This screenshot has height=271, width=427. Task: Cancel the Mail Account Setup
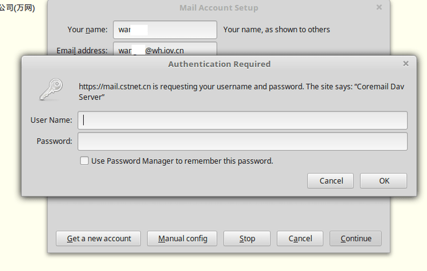tap(300, 238)
